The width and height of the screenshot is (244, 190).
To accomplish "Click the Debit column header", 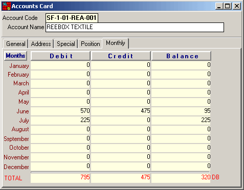I will coord(60,56).
